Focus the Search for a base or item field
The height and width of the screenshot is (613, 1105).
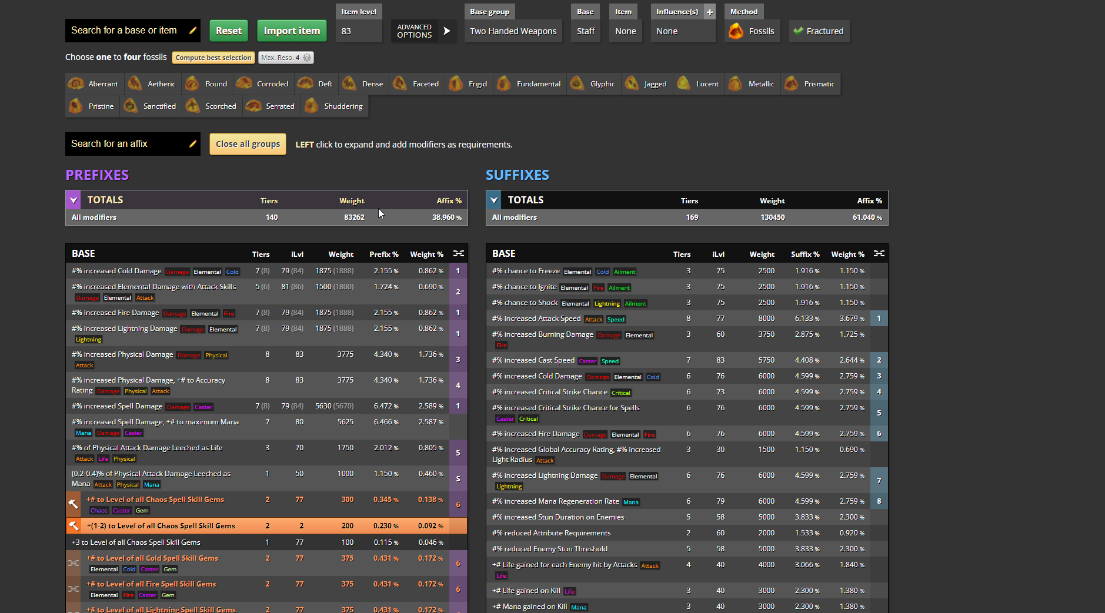coord(133,31)
